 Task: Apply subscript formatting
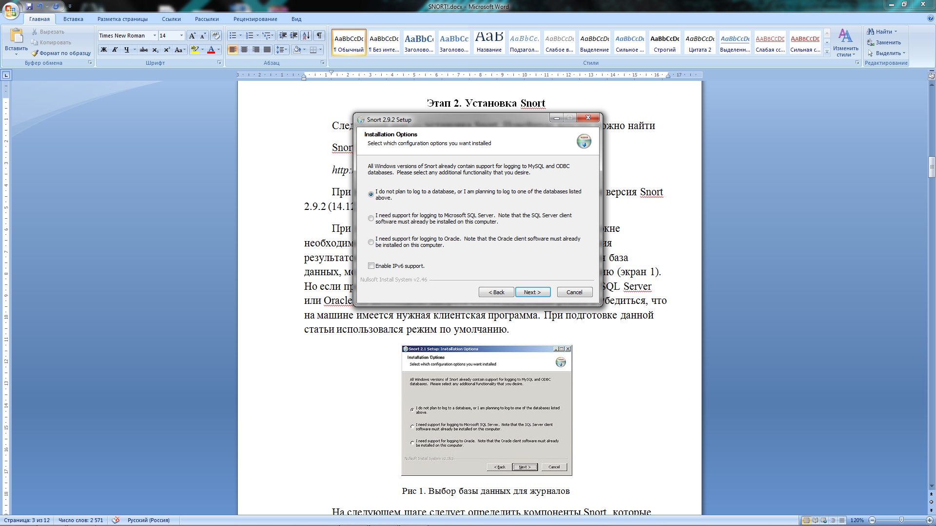tap(156, 50)
